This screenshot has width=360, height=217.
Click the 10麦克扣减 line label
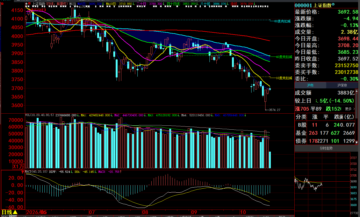pos(284,78)
